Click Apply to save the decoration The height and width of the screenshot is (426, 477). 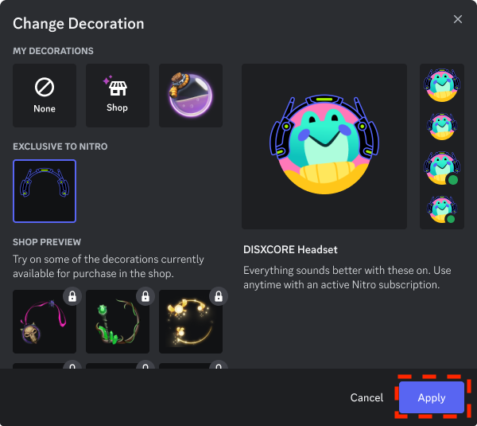(x=432, y=397)
